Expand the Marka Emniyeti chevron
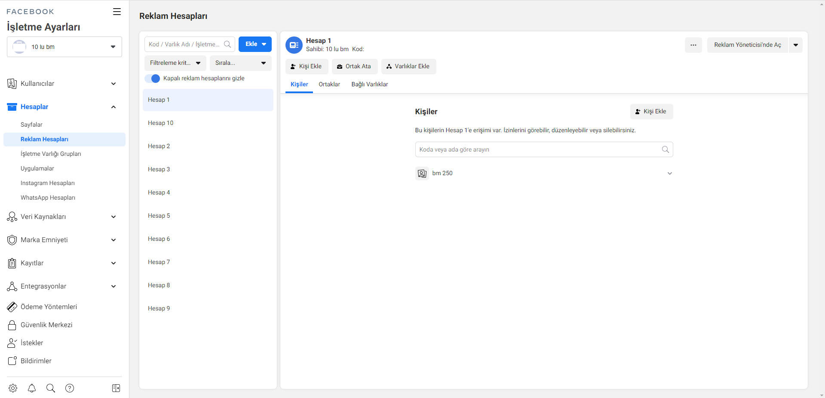Screen dimensions: 825x398 click(113, 240)
